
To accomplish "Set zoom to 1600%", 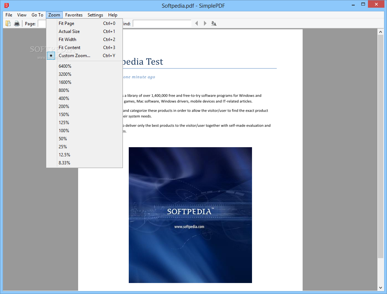I will [x=84, y=82].
